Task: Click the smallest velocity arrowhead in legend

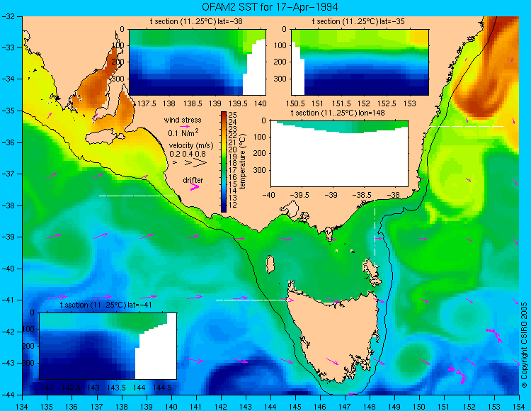Action: tap(175, 163)
